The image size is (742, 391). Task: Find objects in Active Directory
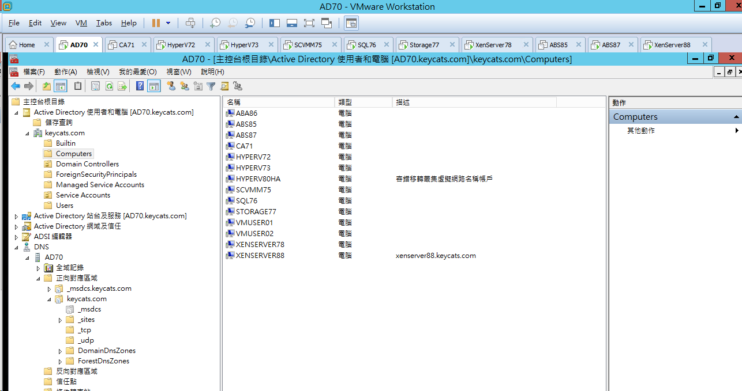pyautogui.click(x=224, y=86)
